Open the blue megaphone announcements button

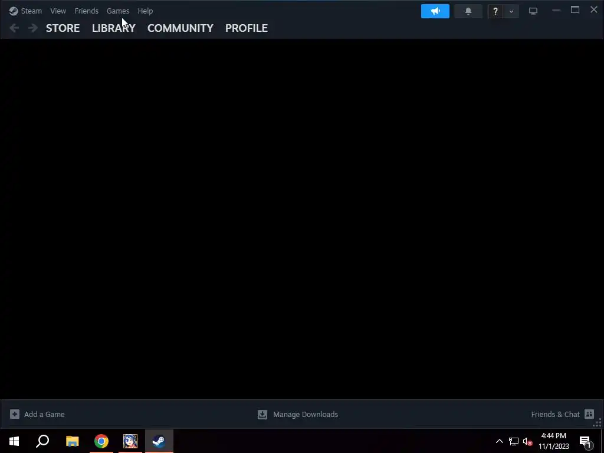(435, 11)
